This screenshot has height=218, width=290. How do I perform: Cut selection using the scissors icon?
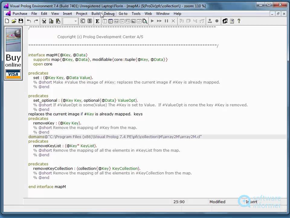[x=44, y=21]
